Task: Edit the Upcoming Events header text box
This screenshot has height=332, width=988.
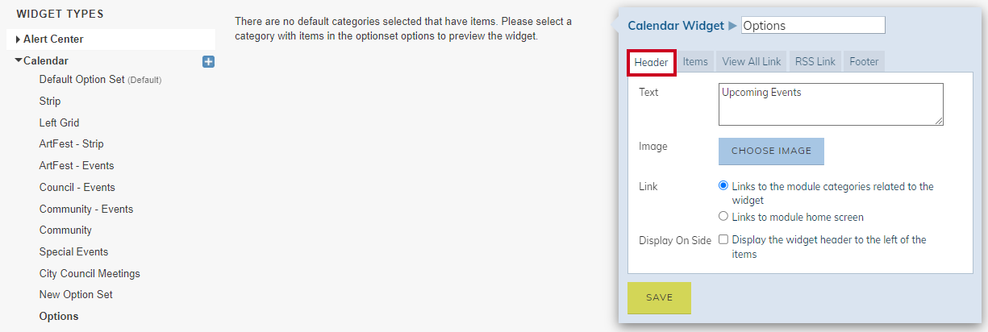Action: point(831,105)
